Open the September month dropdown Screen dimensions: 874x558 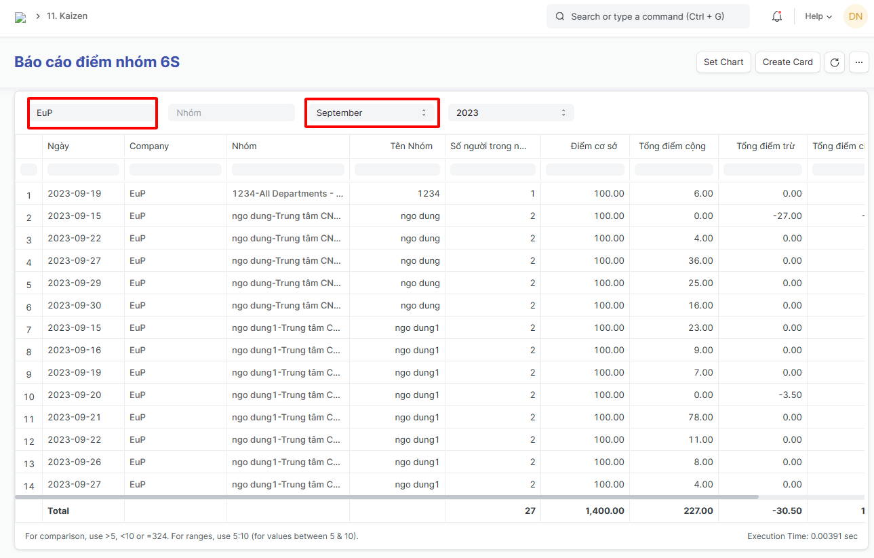pyautogui.click(x=371, y=113)
